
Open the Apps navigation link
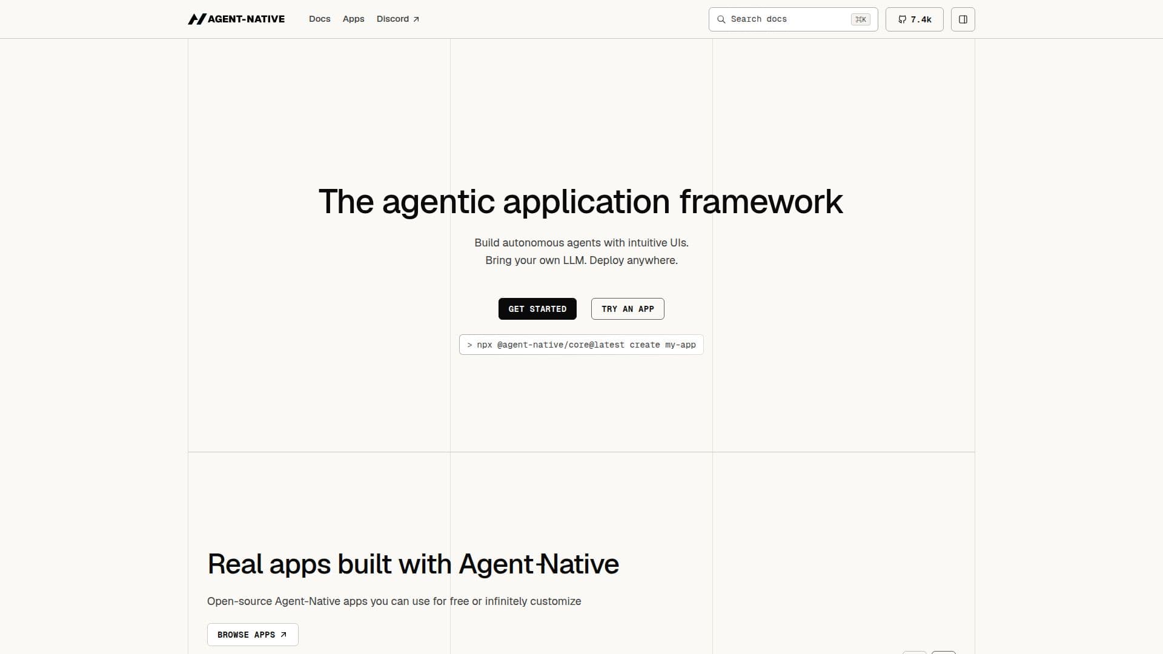[x=354, y=19]
